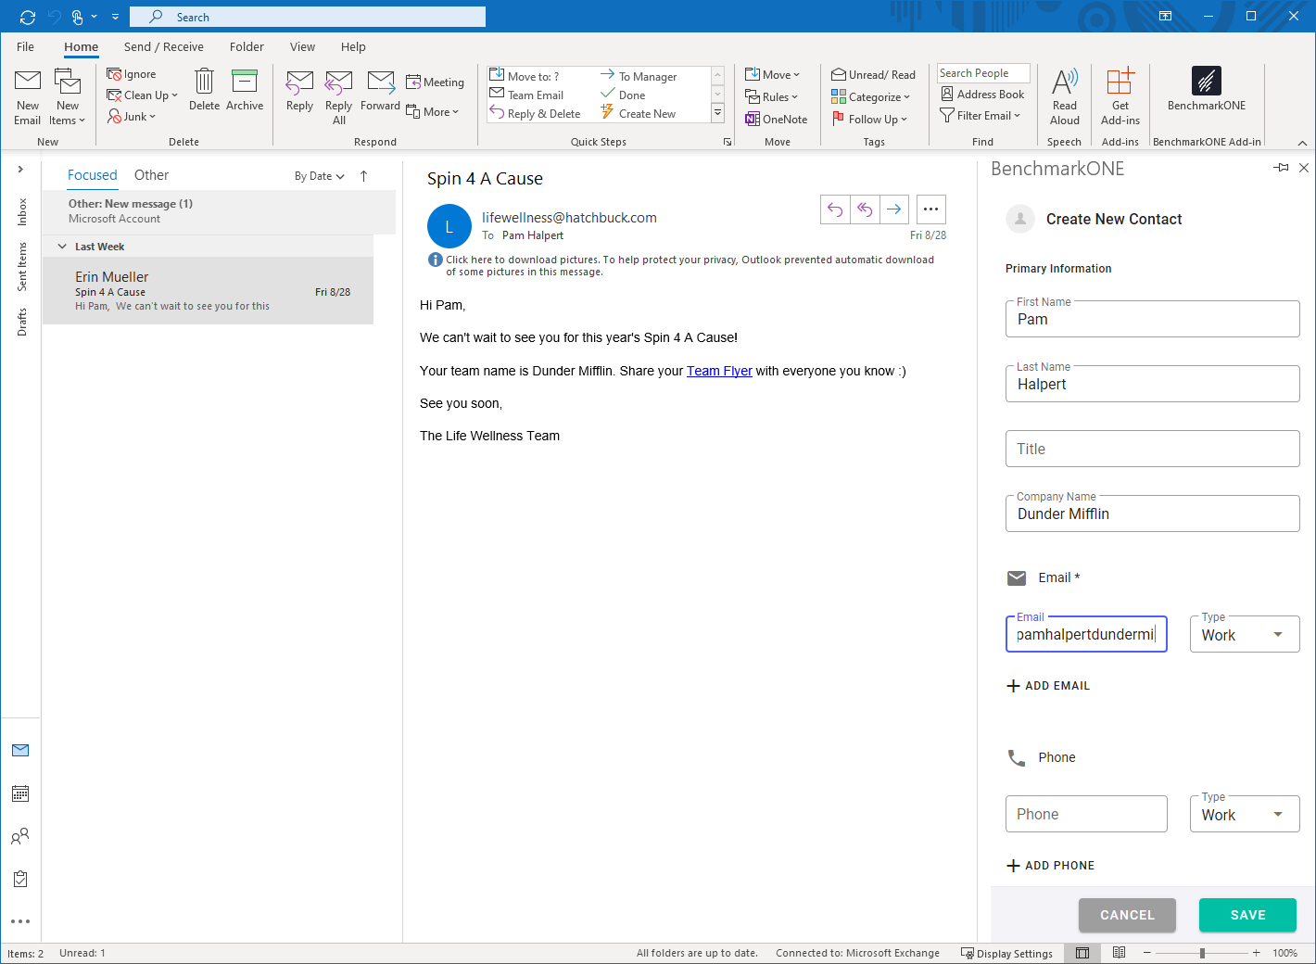
Task: Open the Email Type dropdown
Action: coord(1245,635)
